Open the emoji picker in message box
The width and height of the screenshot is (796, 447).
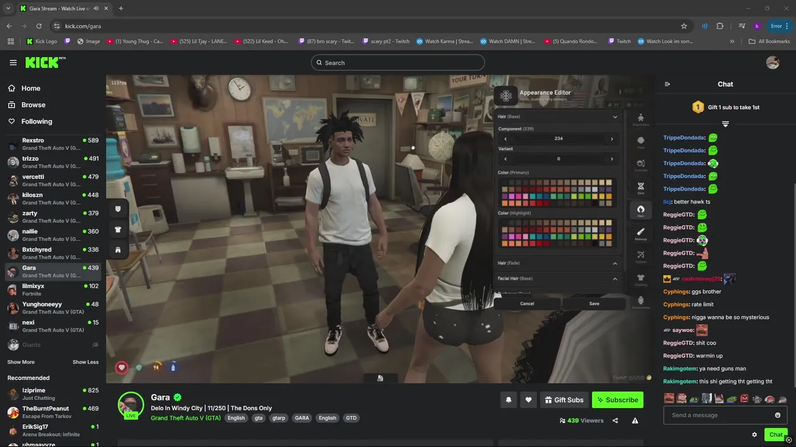coord(777,415)
